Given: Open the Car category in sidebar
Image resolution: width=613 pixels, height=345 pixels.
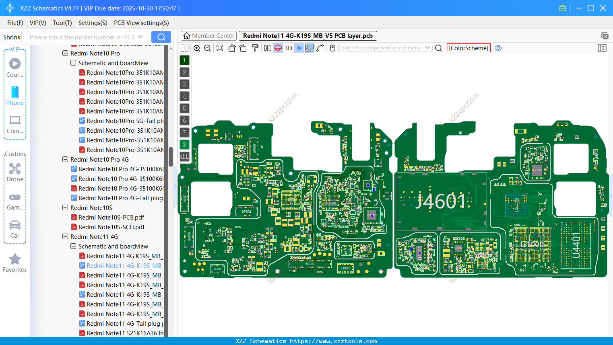Looking at the screenshot, I should click(15, 229).
